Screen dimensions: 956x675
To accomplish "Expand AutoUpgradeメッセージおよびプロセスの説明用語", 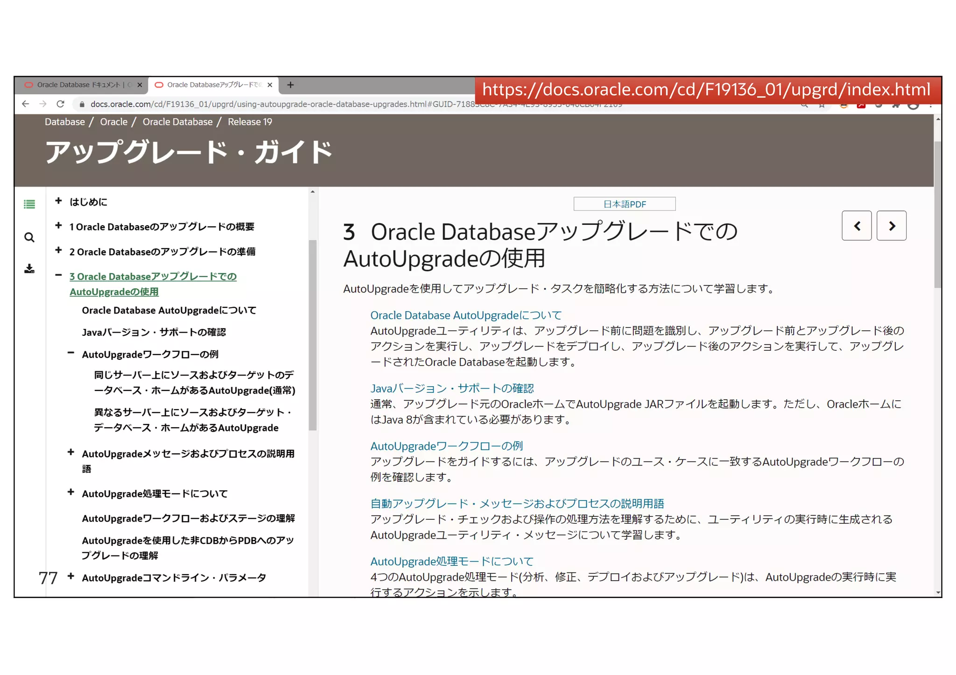I will click(71, 452).
